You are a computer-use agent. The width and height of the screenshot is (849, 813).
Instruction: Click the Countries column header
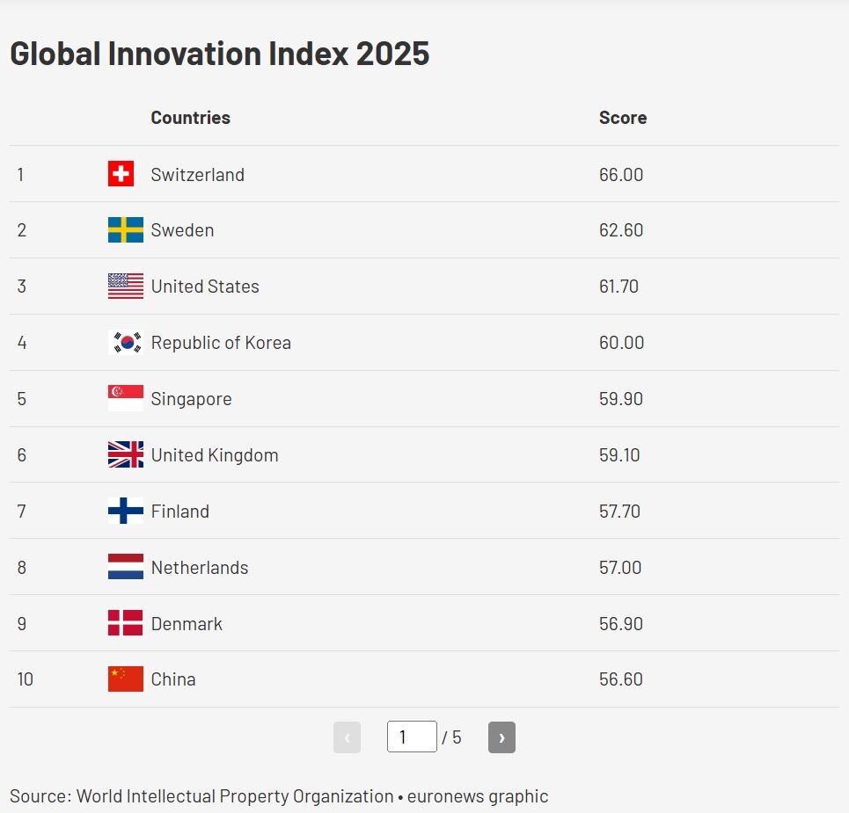pos(190,118)
